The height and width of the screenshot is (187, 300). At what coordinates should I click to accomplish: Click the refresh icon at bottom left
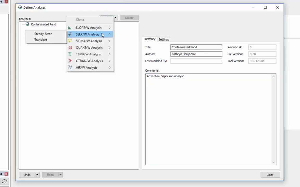4,181
